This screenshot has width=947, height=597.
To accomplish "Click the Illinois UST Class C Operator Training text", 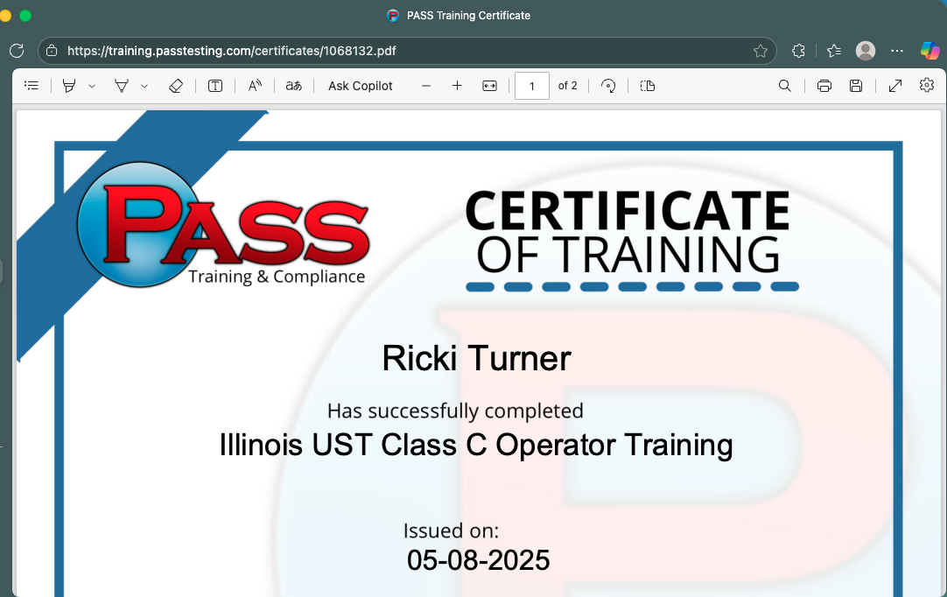I will pos(476,446).
